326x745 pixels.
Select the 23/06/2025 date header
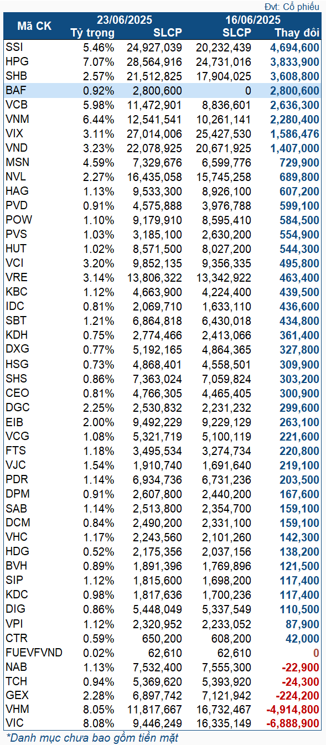pos(125,20)
